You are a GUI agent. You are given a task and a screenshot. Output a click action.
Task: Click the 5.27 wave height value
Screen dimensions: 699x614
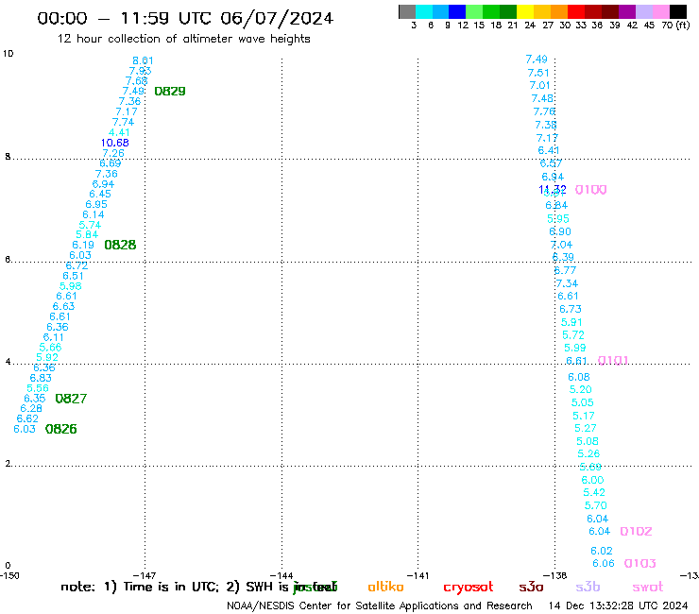tap(586, 428)
